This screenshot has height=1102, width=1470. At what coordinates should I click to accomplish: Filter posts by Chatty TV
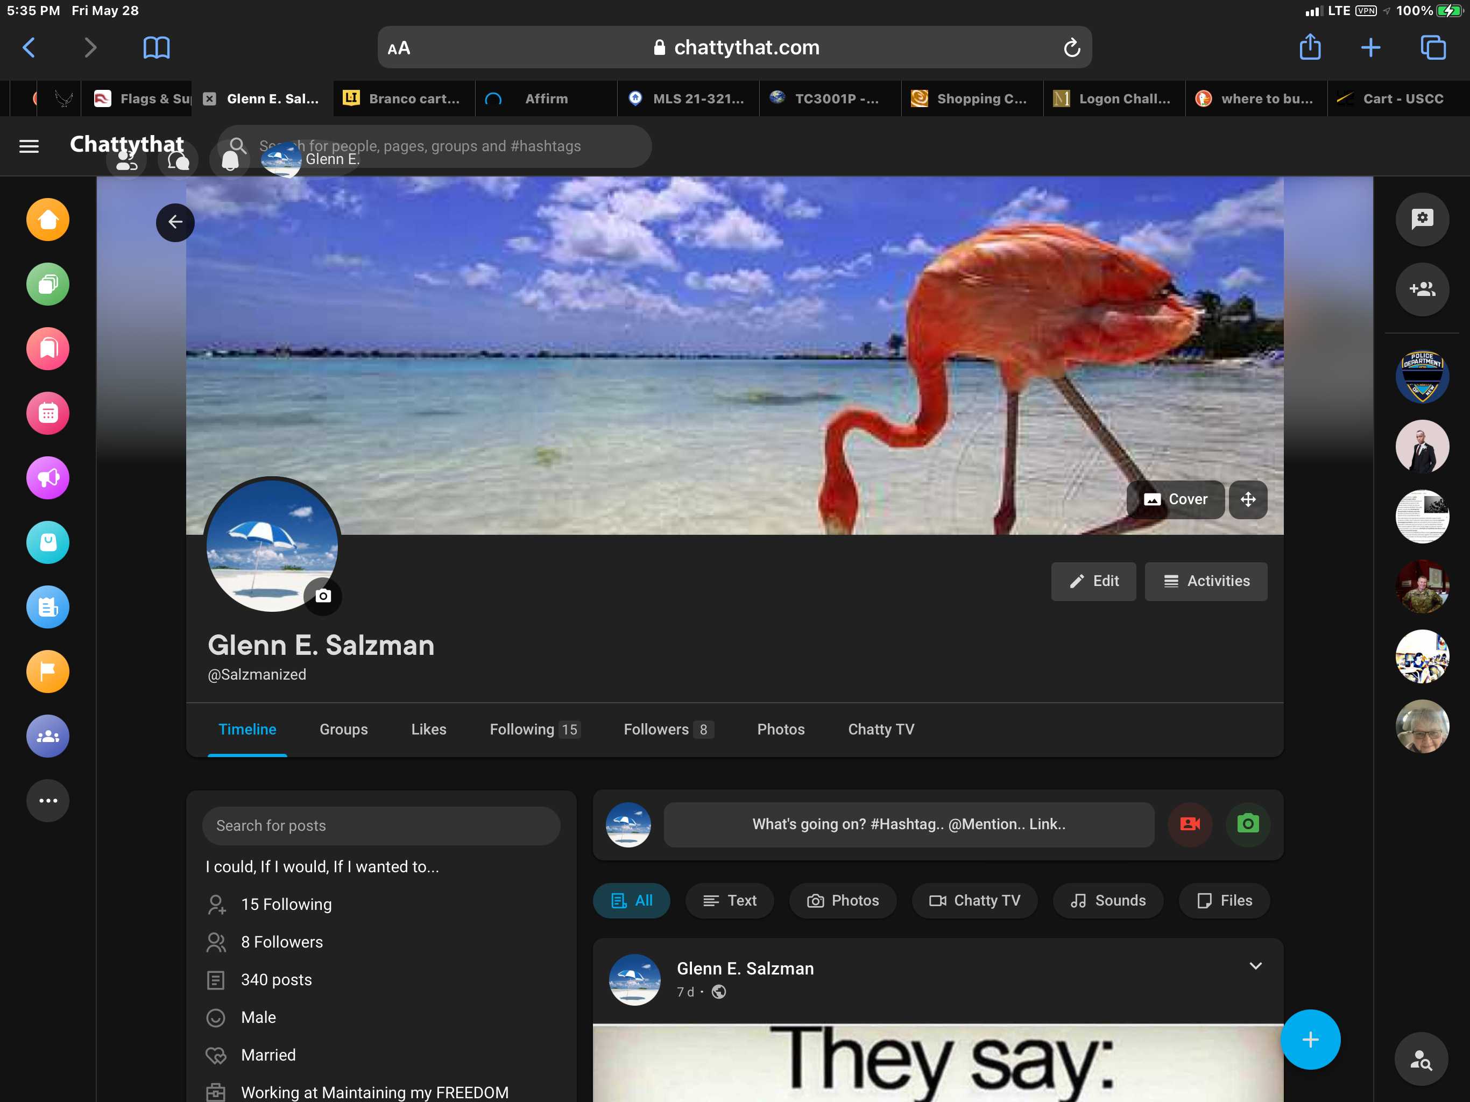click(974, 900)
